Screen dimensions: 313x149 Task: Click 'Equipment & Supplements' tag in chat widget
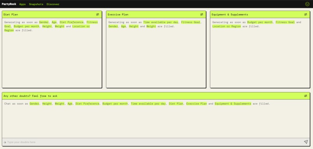[233, 104]
